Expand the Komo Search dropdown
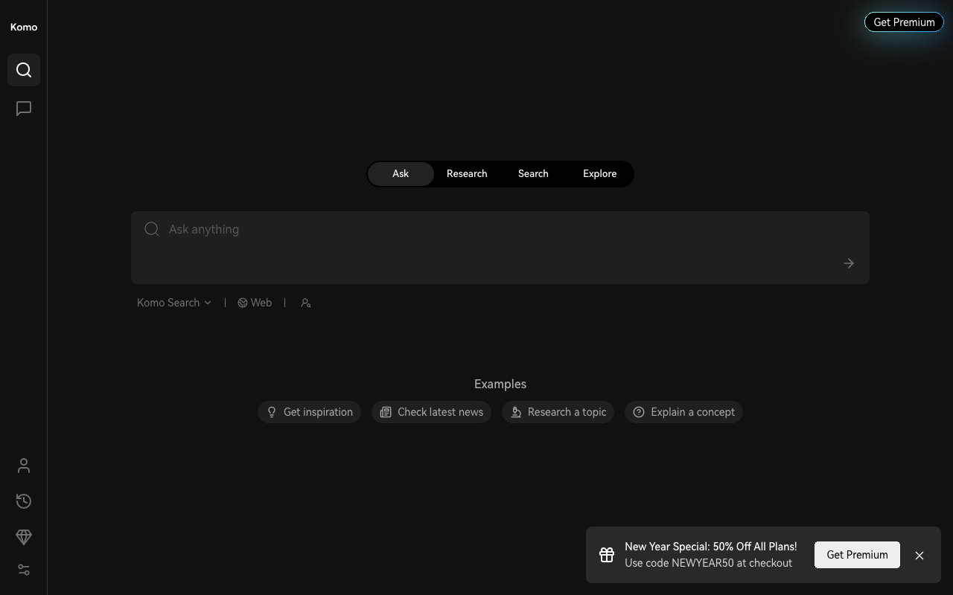The height and width of the screenshot is (595, 953). [174, 303]
